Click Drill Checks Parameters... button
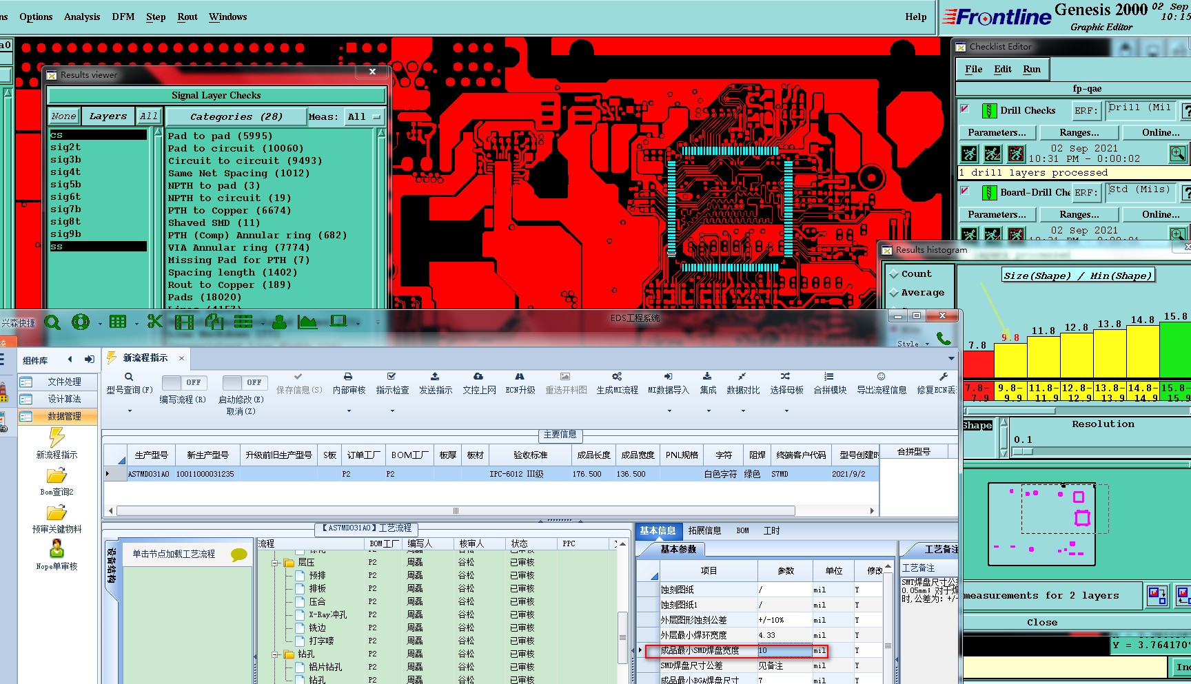1191x684 pixels. click(x=997, y=132)
